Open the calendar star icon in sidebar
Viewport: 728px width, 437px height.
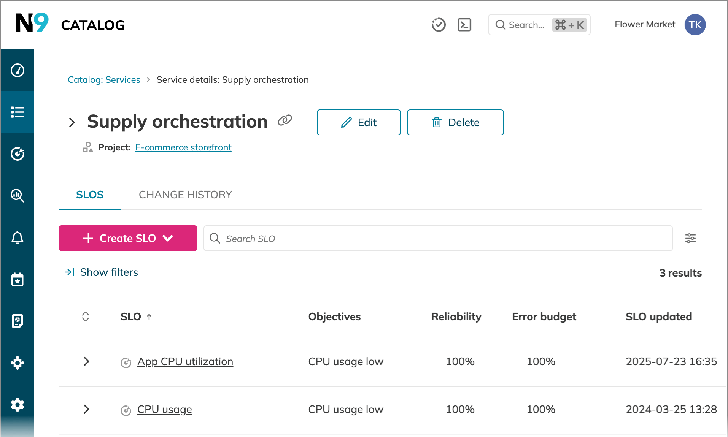pos(17,279)
